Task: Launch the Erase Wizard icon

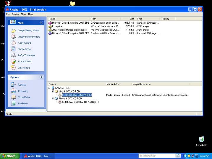Action: coord(13,61)
